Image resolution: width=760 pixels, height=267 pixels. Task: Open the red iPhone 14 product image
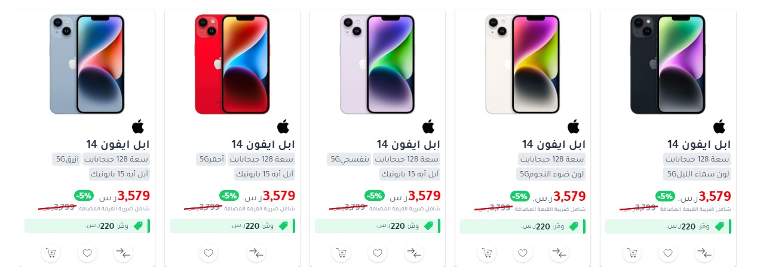click(232, 64)
